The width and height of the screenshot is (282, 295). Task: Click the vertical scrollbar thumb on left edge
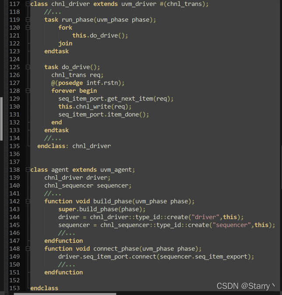tap(1, 119)
